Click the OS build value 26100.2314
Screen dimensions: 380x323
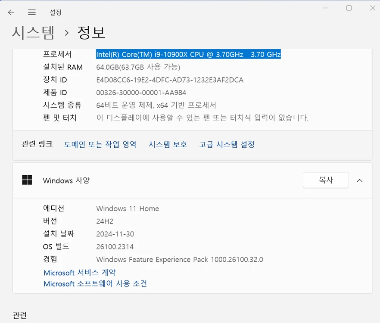click(115, 247)
